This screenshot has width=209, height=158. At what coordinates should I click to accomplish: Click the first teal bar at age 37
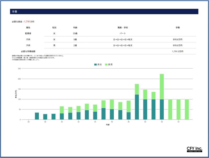(37, 116)
